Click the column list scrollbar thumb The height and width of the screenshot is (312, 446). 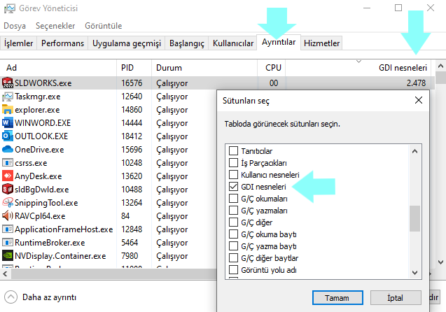tap(414, 218)
